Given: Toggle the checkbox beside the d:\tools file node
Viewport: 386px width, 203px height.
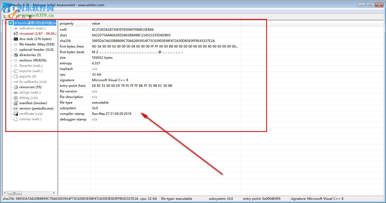Looking at the screenshot, I should point(11,23).
